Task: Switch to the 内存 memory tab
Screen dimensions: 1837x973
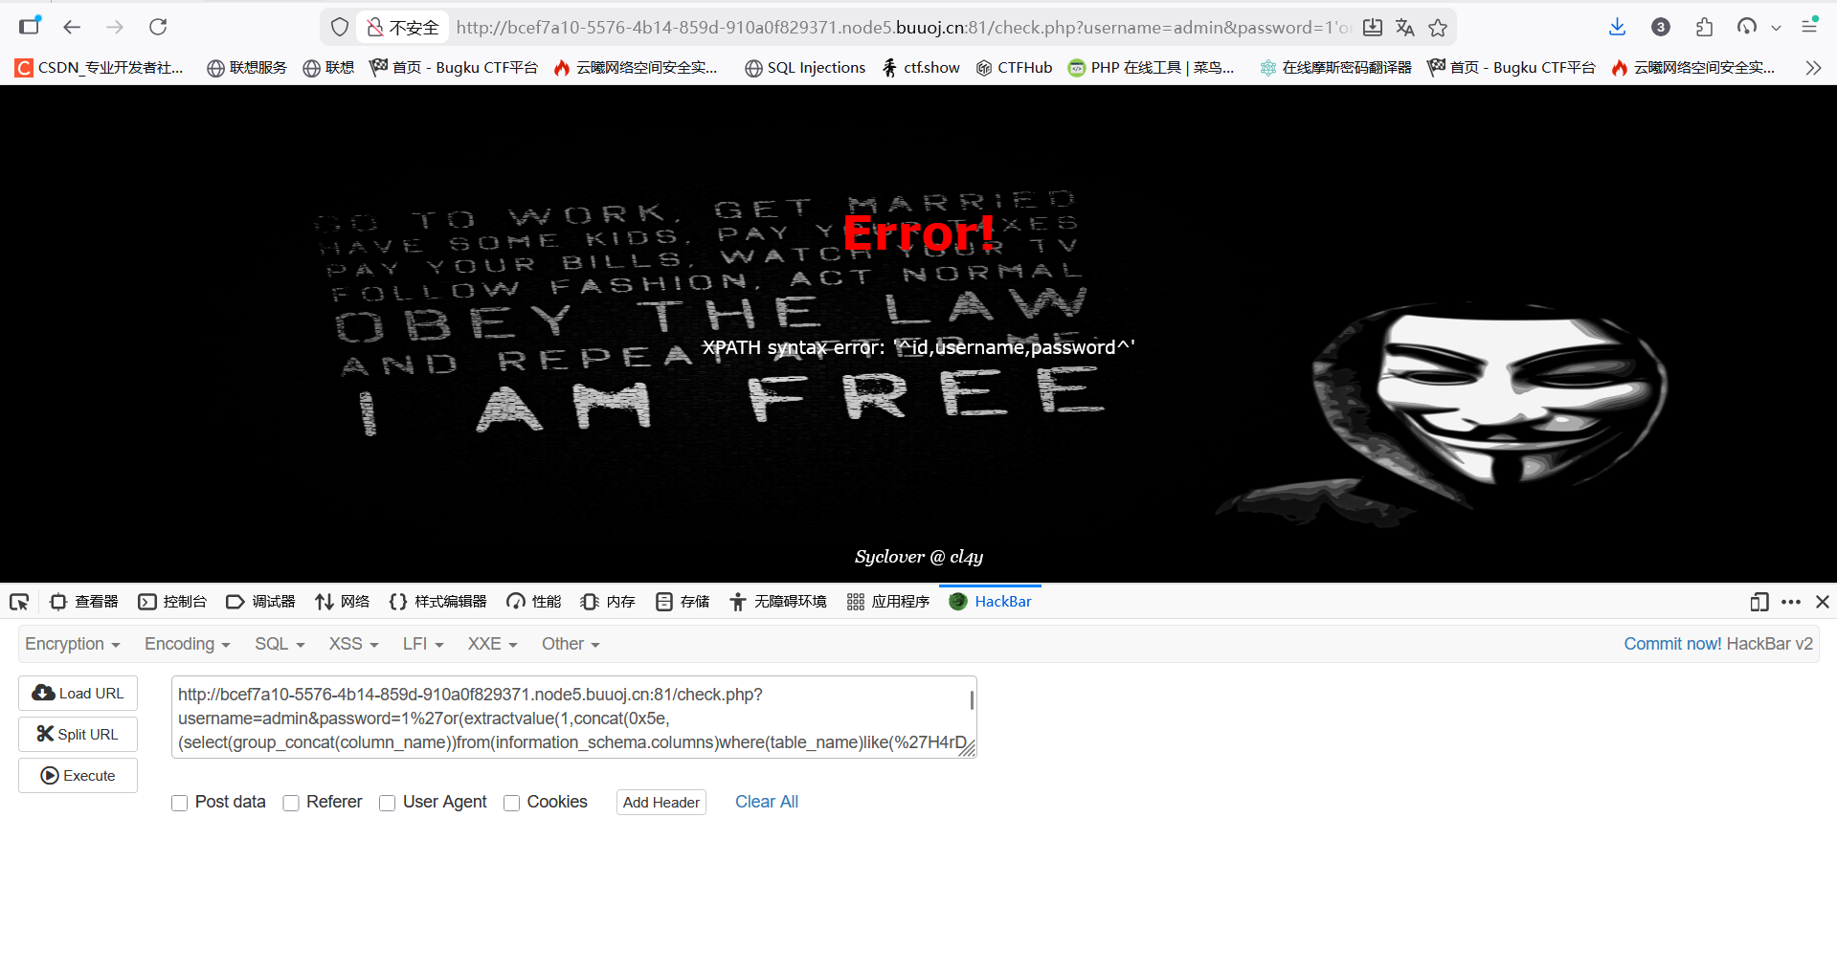Action: point(608,602)
